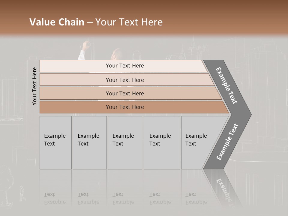The image size is (288, 216).
Task: Select the darkest brown Your Text Here bar
Action: point(134,107)
